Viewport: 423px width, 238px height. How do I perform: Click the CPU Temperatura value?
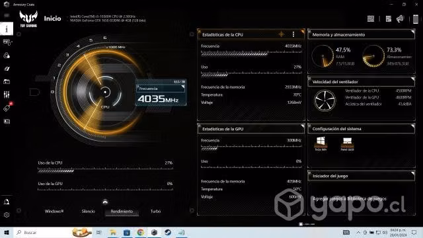pos(297,95)
